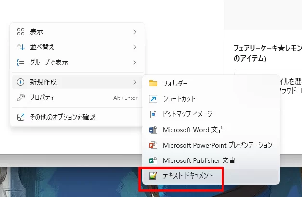Click the list icon for グループで表示

pyautogui.click(x=20, y=62)
